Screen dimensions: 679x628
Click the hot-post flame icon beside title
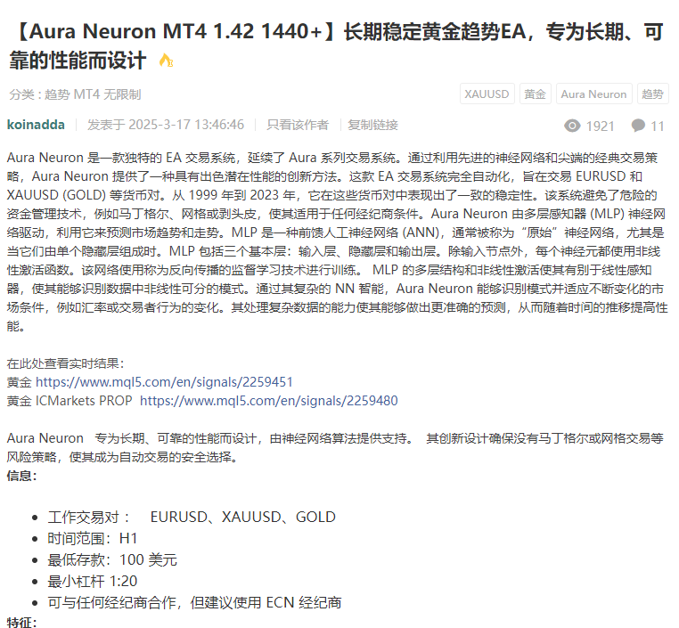coord(167,61)
